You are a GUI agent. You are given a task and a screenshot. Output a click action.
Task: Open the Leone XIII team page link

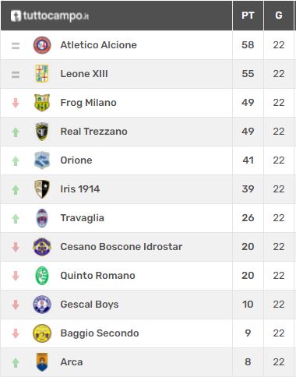(84, 74)
